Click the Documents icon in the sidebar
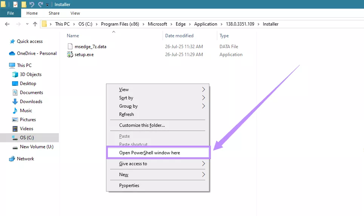 coord(15,93)
